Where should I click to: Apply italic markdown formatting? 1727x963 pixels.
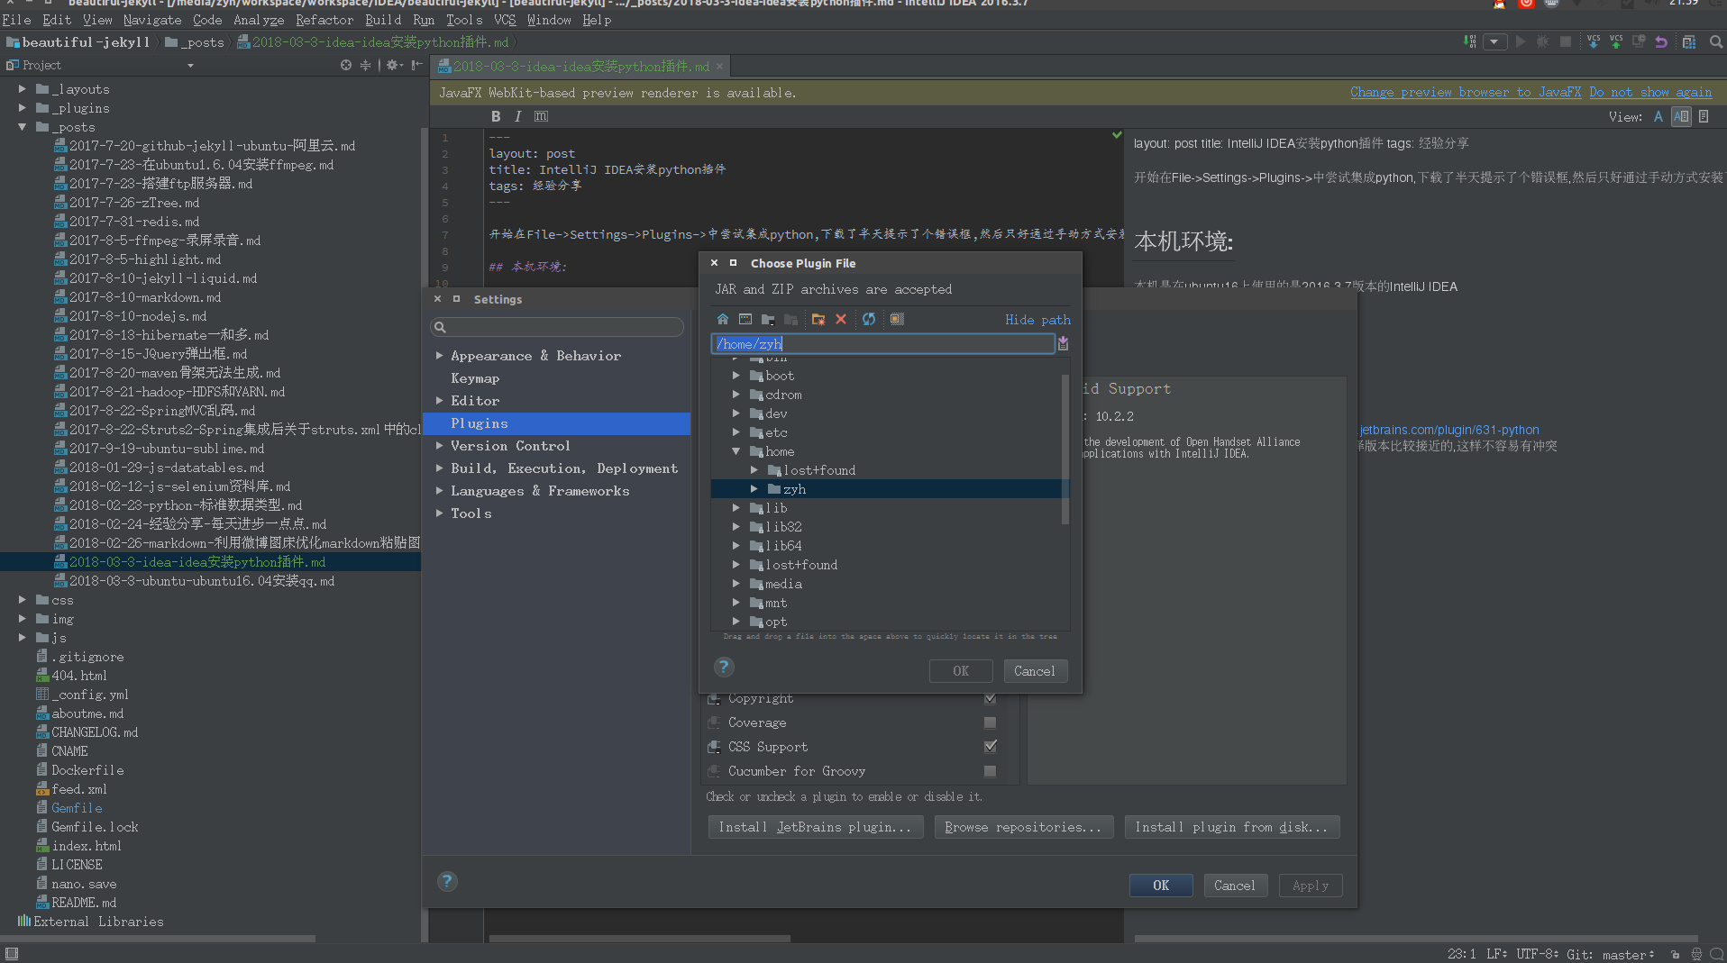[517, 116]
